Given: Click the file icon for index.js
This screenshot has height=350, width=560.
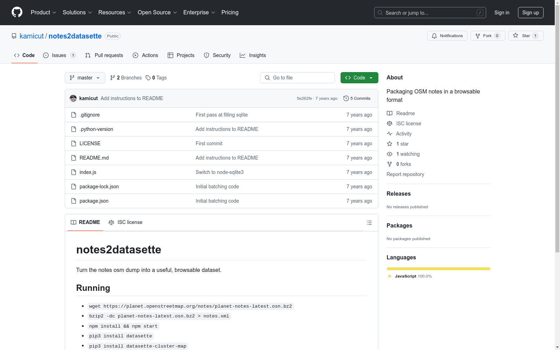Looking at the screenshot, I should pyautogui.click(x=73, y=172).
